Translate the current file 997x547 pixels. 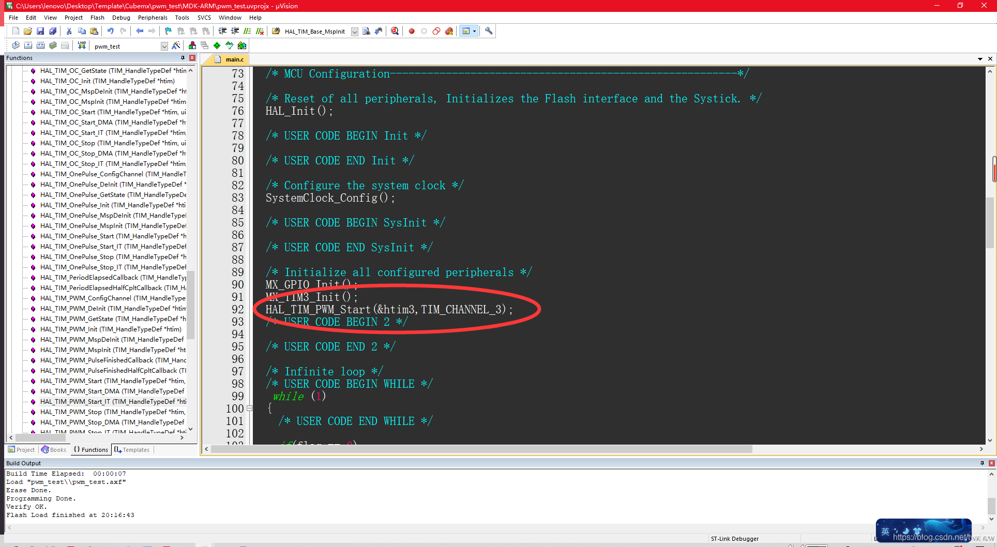point(16,45)
